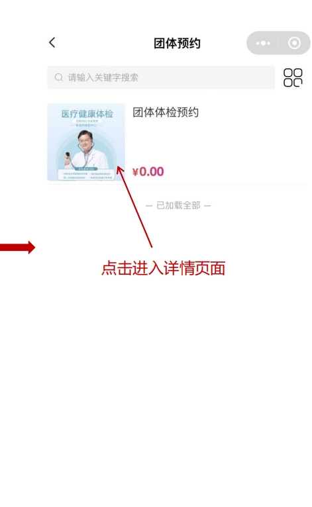Click the small text box at the thumbnail bottom
The image size is (312, 507).
pyautogui.click(x=86, y=175)
